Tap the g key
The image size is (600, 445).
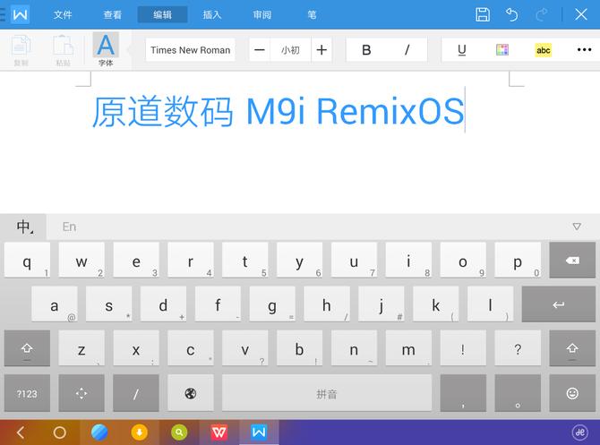tap(272, 304)
